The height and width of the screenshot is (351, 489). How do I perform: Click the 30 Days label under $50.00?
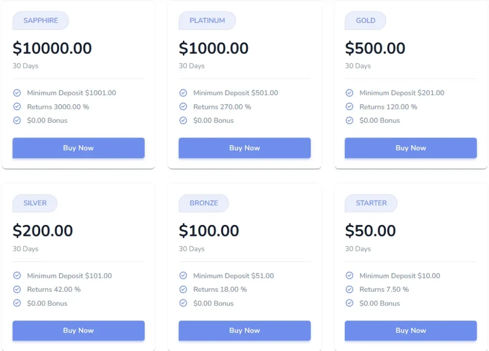click(358, 249)
